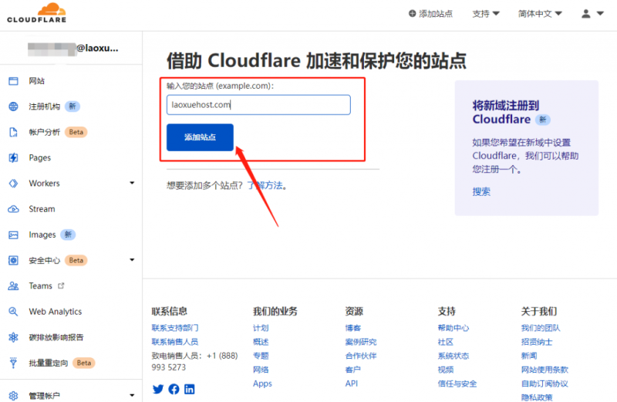
Task: Click the 批量重定向 funnel icon
Action: [13, 363]
